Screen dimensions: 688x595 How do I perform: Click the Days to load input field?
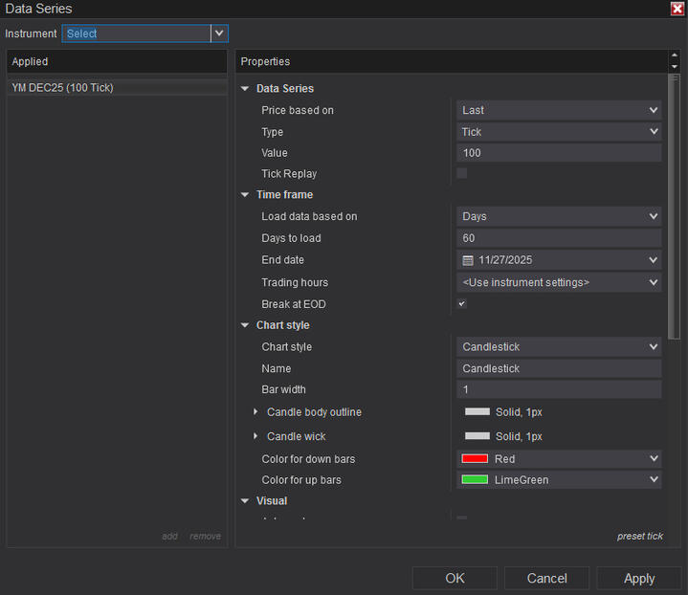point(559,238)
